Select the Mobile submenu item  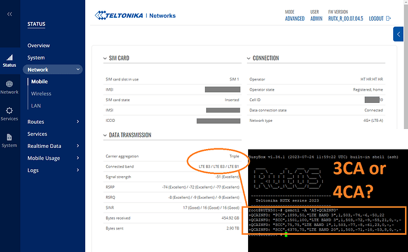pyautogui.click(x=40, y=82)
